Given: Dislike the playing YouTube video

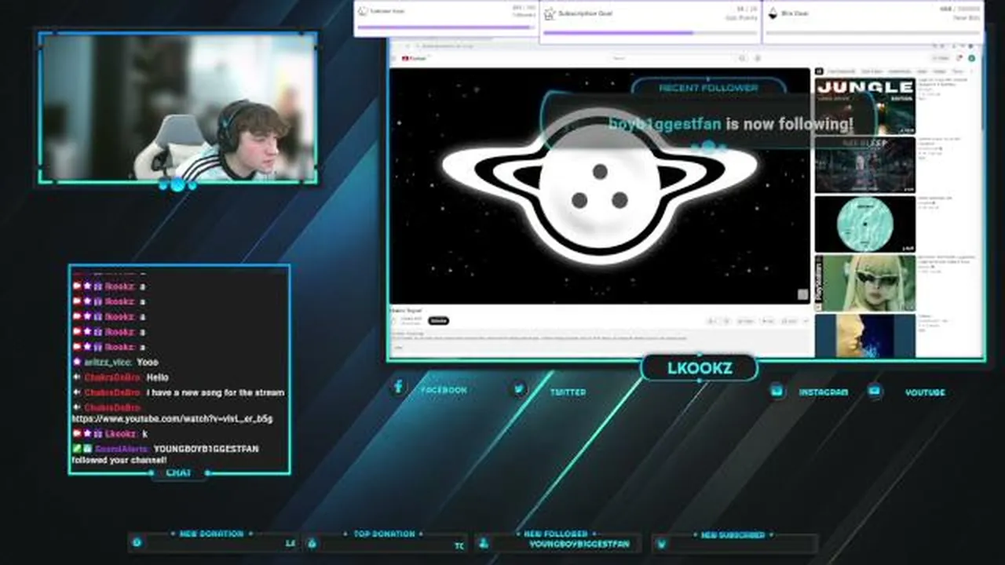Looking at the screenshot, I should pyautogui.click(x=728, y=321).
